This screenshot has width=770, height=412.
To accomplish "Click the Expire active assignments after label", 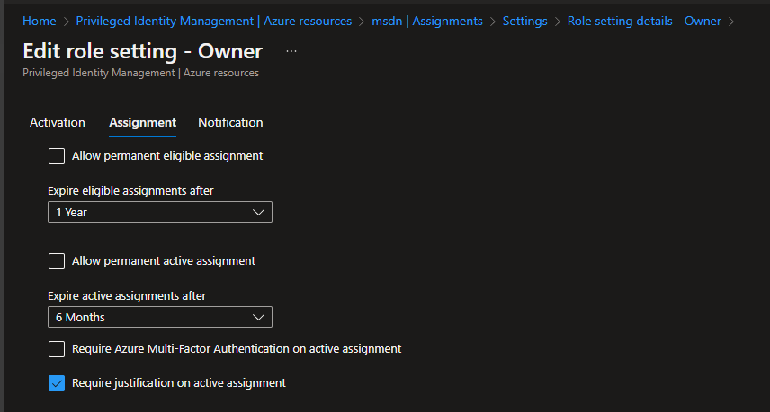I will [127, 296].
